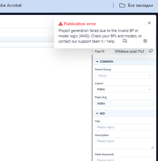
Task: Click the play preview icon
Action: click(145, 41)
